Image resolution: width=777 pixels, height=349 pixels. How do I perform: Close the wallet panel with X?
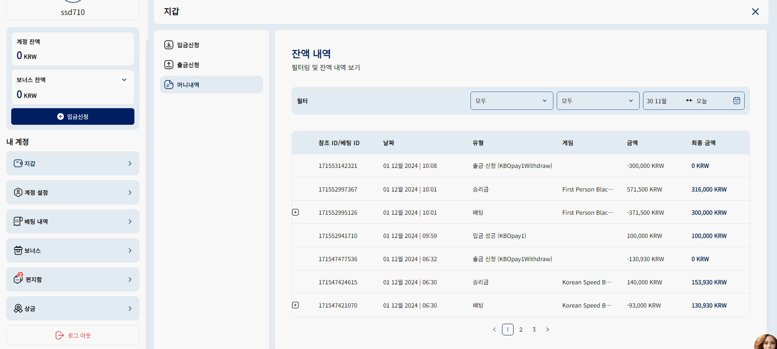tap(755, 12)
